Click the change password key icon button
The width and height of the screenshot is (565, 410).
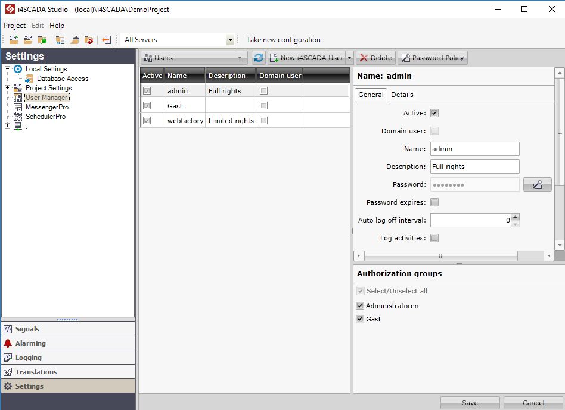(x=537, y=184)
